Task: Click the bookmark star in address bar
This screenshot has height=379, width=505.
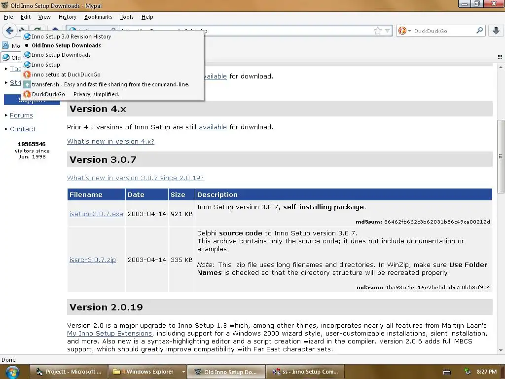Action: (377, 31)
